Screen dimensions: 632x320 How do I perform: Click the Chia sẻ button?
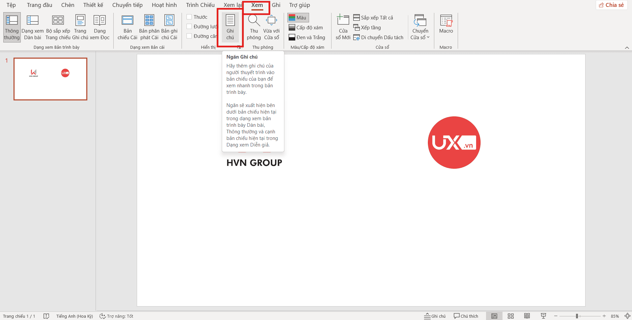coord(611,5)
